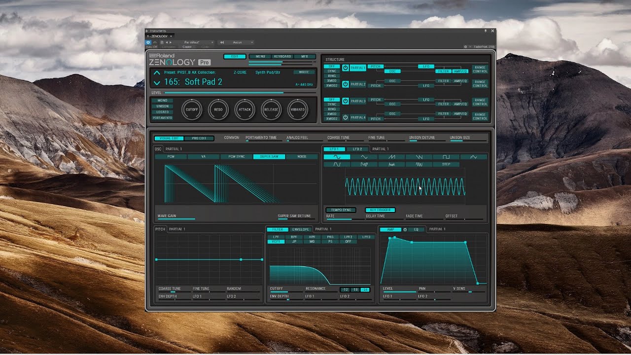The width and height of the screenshot is (631, 355).
Task: Click the RELEASE knob
Action: 271,109
